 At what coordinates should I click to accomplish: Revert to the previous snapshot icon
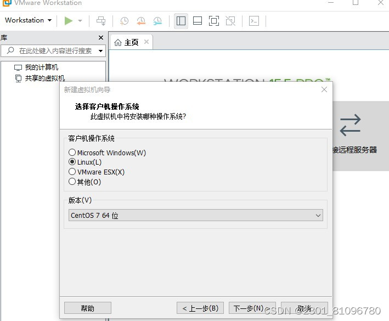[x=141, y=21]
